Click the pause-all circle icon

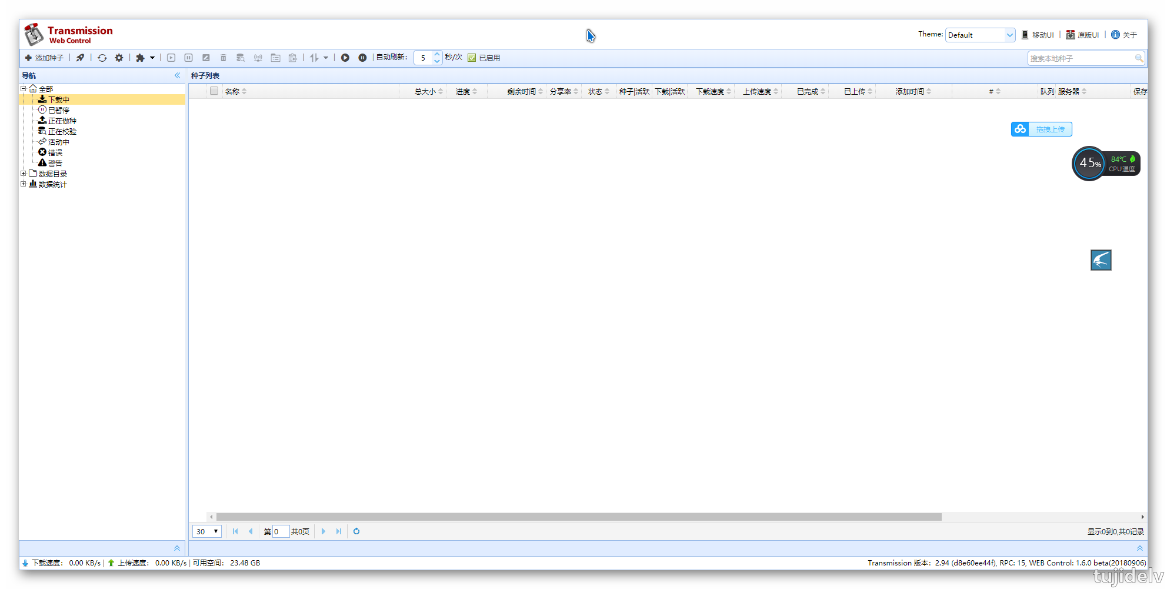362,58
